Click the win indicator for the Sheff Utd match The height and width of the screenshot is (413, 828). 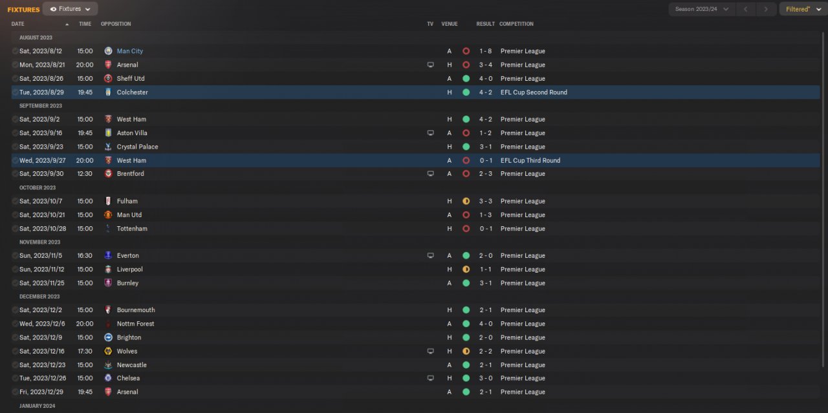466,78
